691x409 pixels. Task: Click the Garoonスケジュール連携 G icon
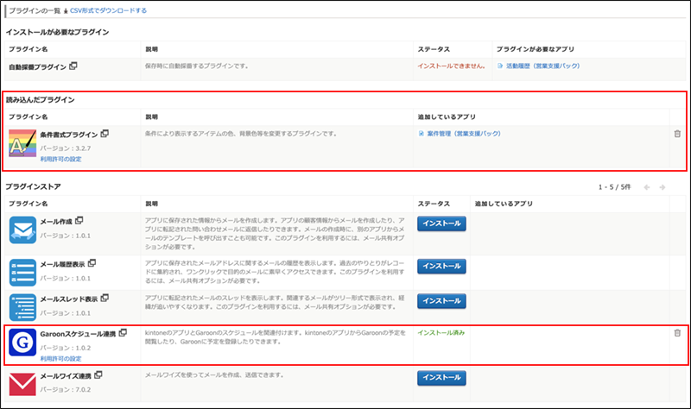coord(22,342)
